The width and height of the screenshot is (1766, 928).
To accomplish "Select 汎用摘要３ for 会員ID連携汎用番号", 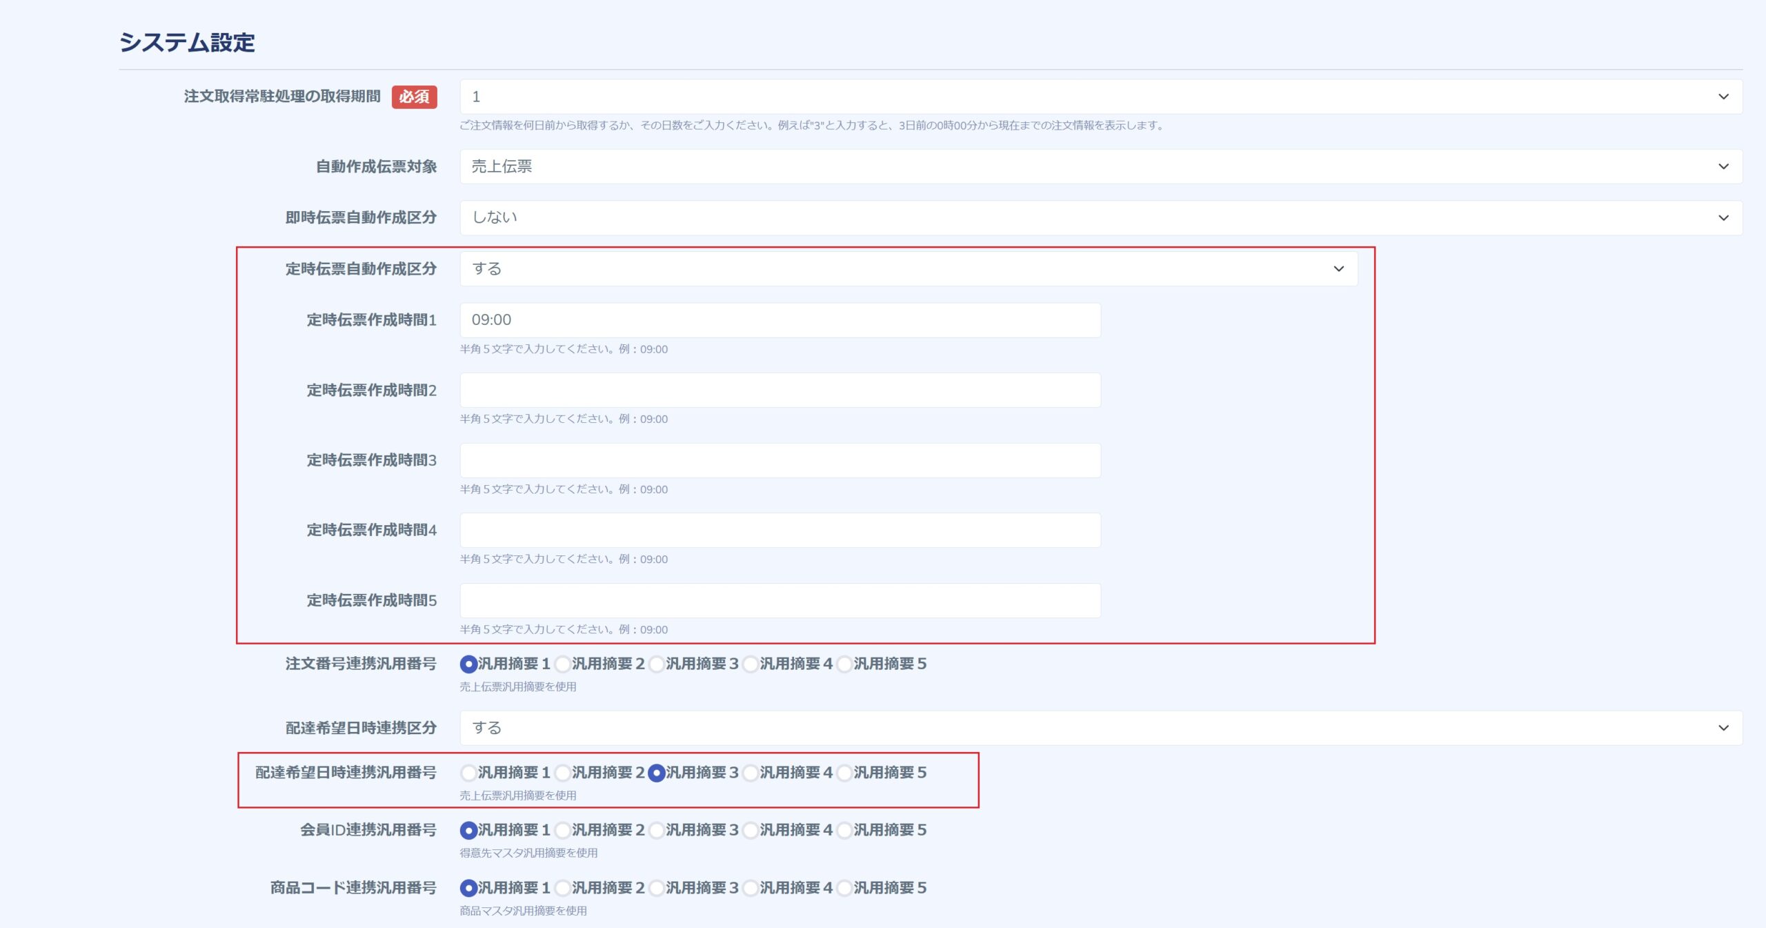I will point(657,830).
